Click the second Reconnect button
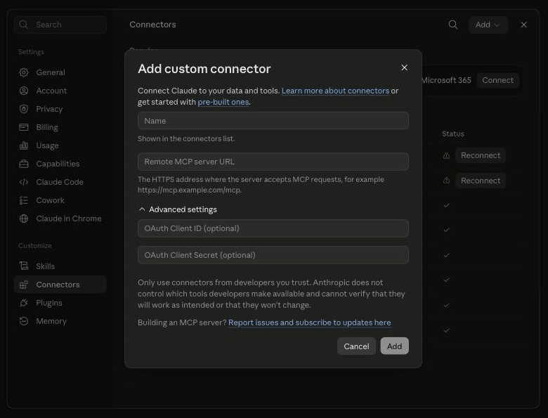 [480, 181]
